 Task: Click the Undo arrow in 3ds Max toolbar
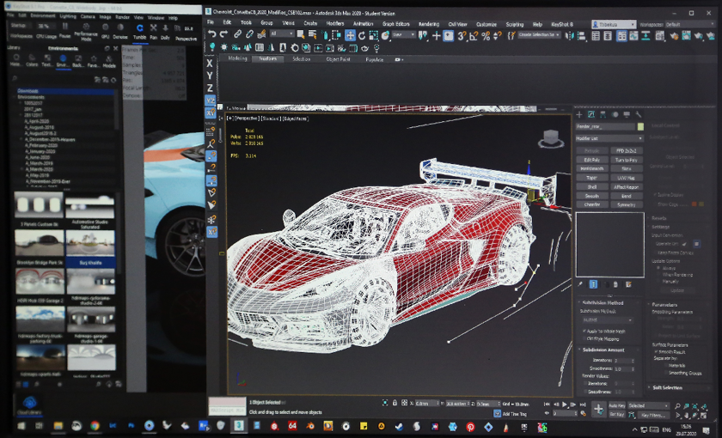pos(212,34)
